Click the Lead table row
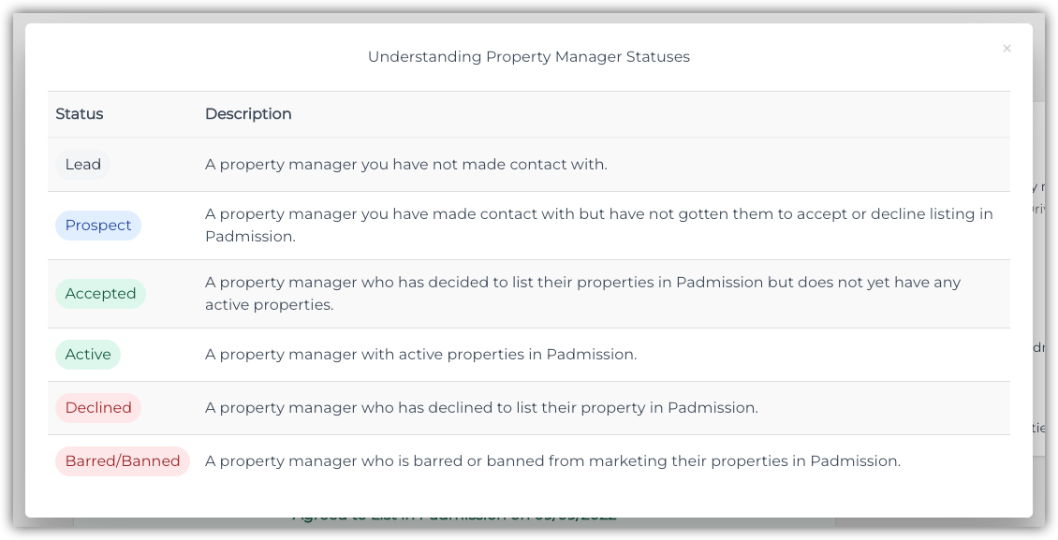Screen dimensions: 1058x540 [x=529, y=165]
